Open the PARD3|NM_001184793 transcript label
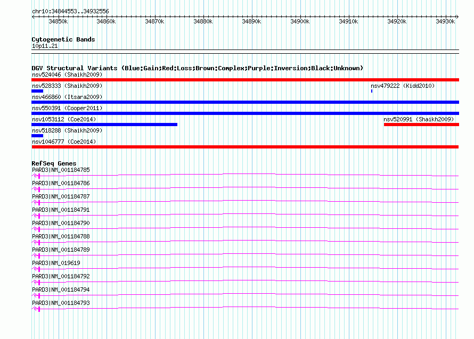Image resolution: width=474 pixels, height=339 pixels. coord(61,303)
